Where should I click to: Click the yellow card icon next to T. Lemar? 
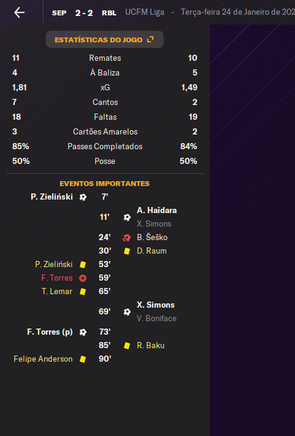[83, 292]
